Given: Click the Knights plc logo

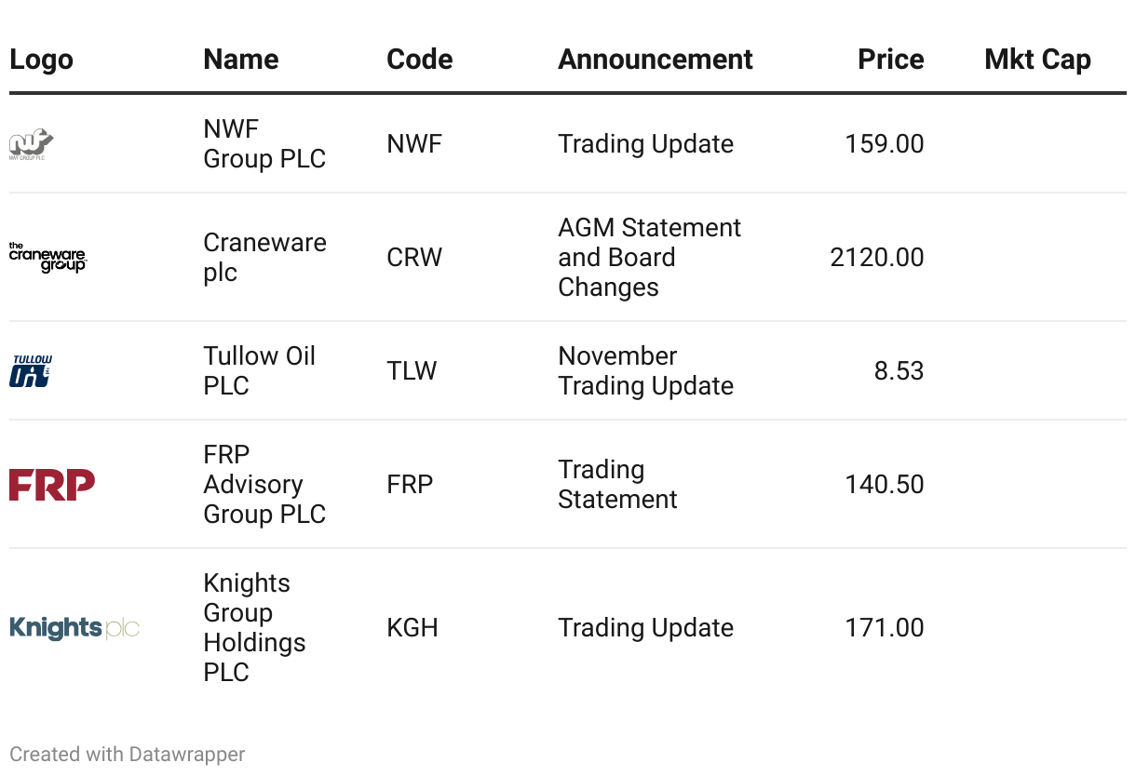Looking at the screenshot, I should coord(74,628).
